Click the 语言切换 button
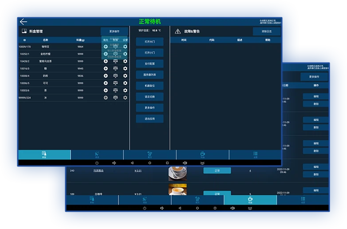 tap(150, 97)
